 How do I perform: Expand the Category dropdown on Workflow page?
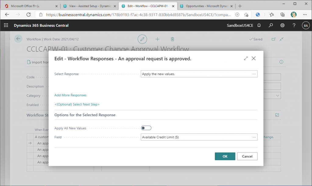pos(278,96)
